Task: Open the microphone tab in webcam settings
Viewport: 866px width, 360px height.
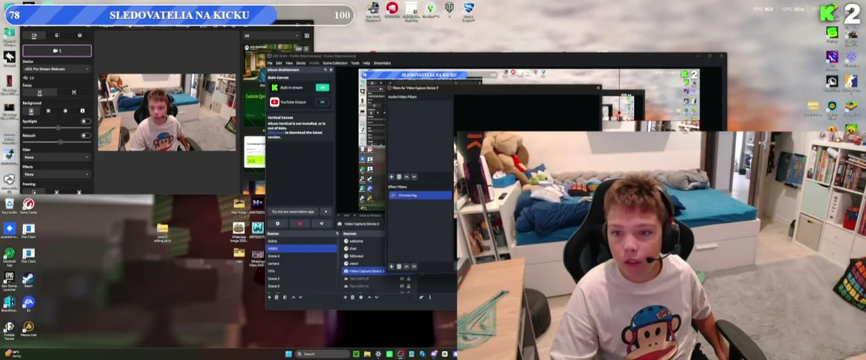Action: click(57, 35)
